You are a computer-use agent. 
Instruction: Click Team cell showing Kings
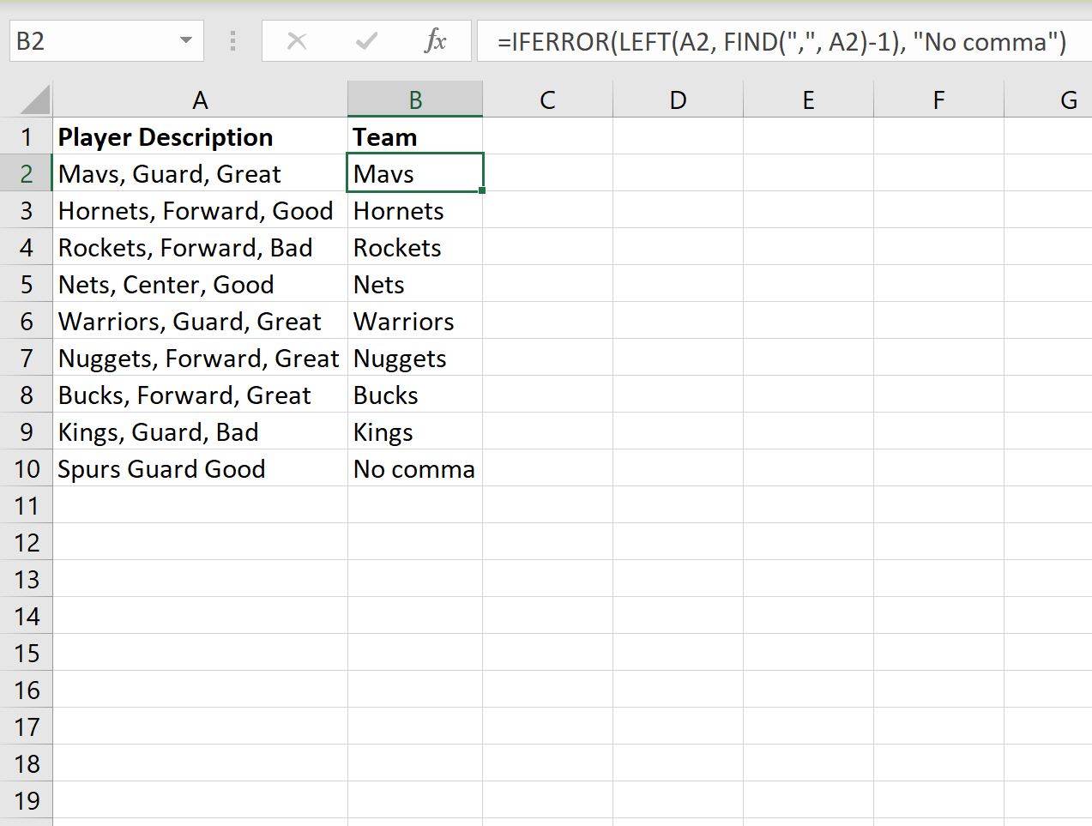(x=415, y=431)
